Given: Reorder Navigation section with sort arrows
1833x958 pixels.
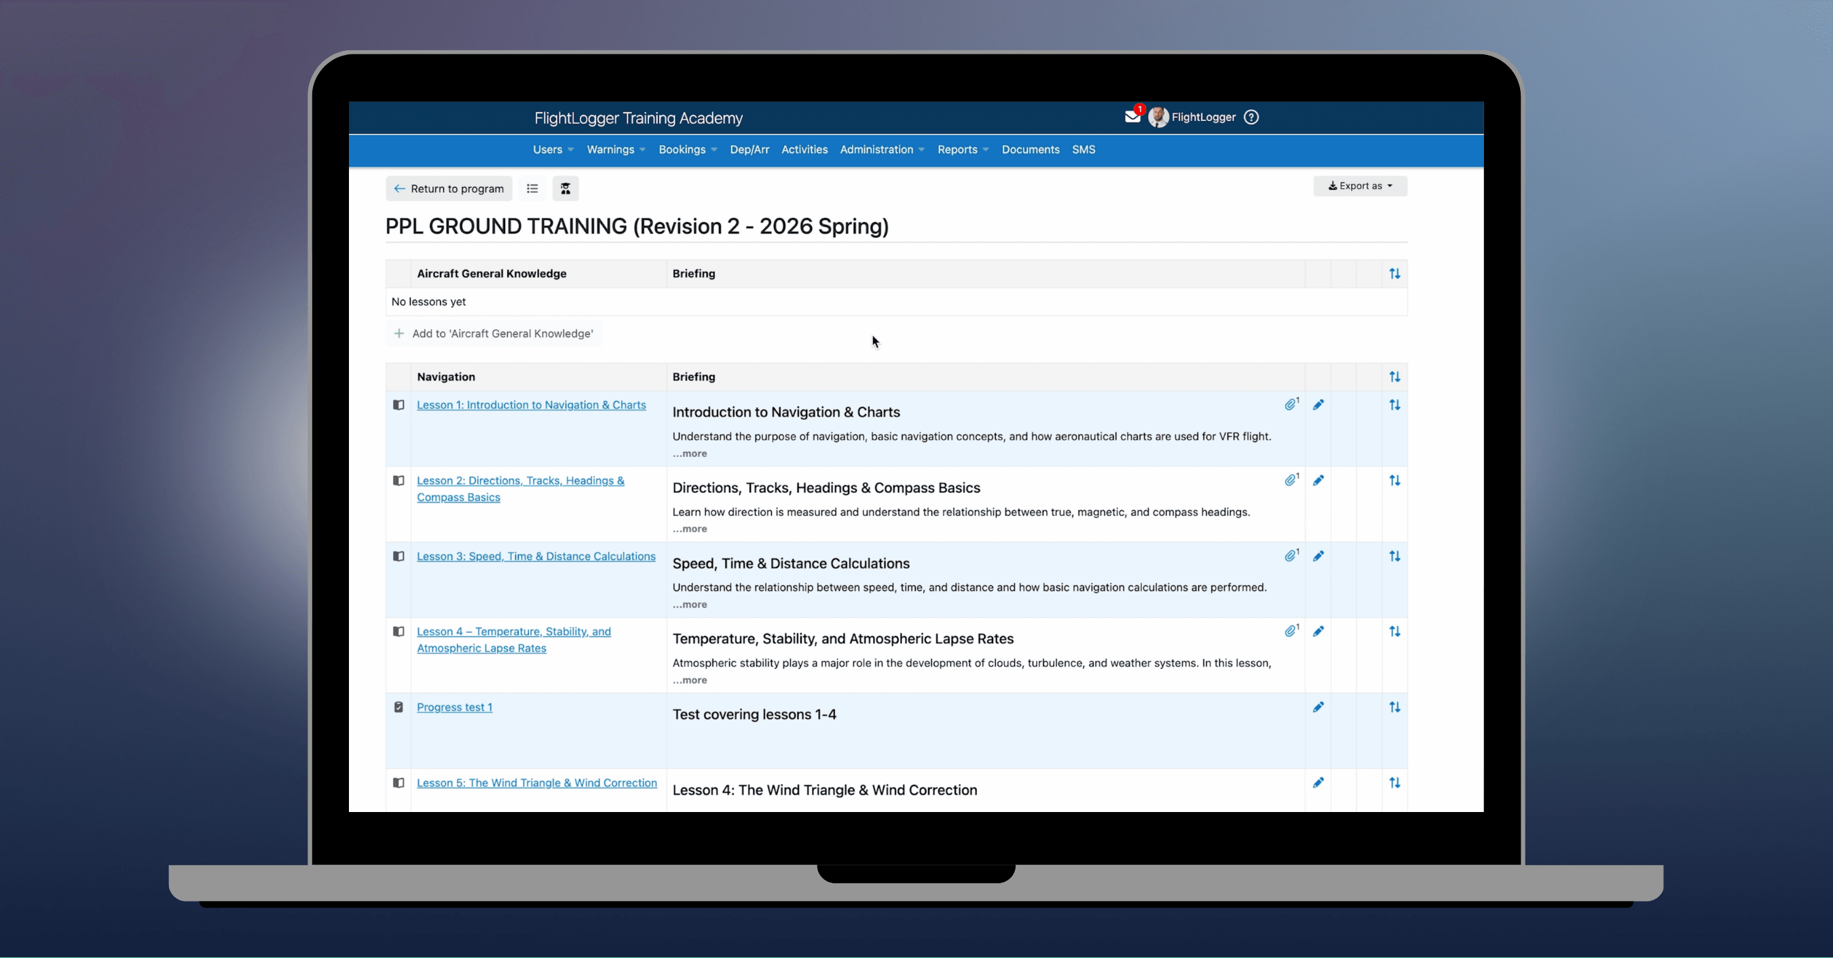Looking at the screenshot, I should pyautogui.click(x=1394, y=377).
